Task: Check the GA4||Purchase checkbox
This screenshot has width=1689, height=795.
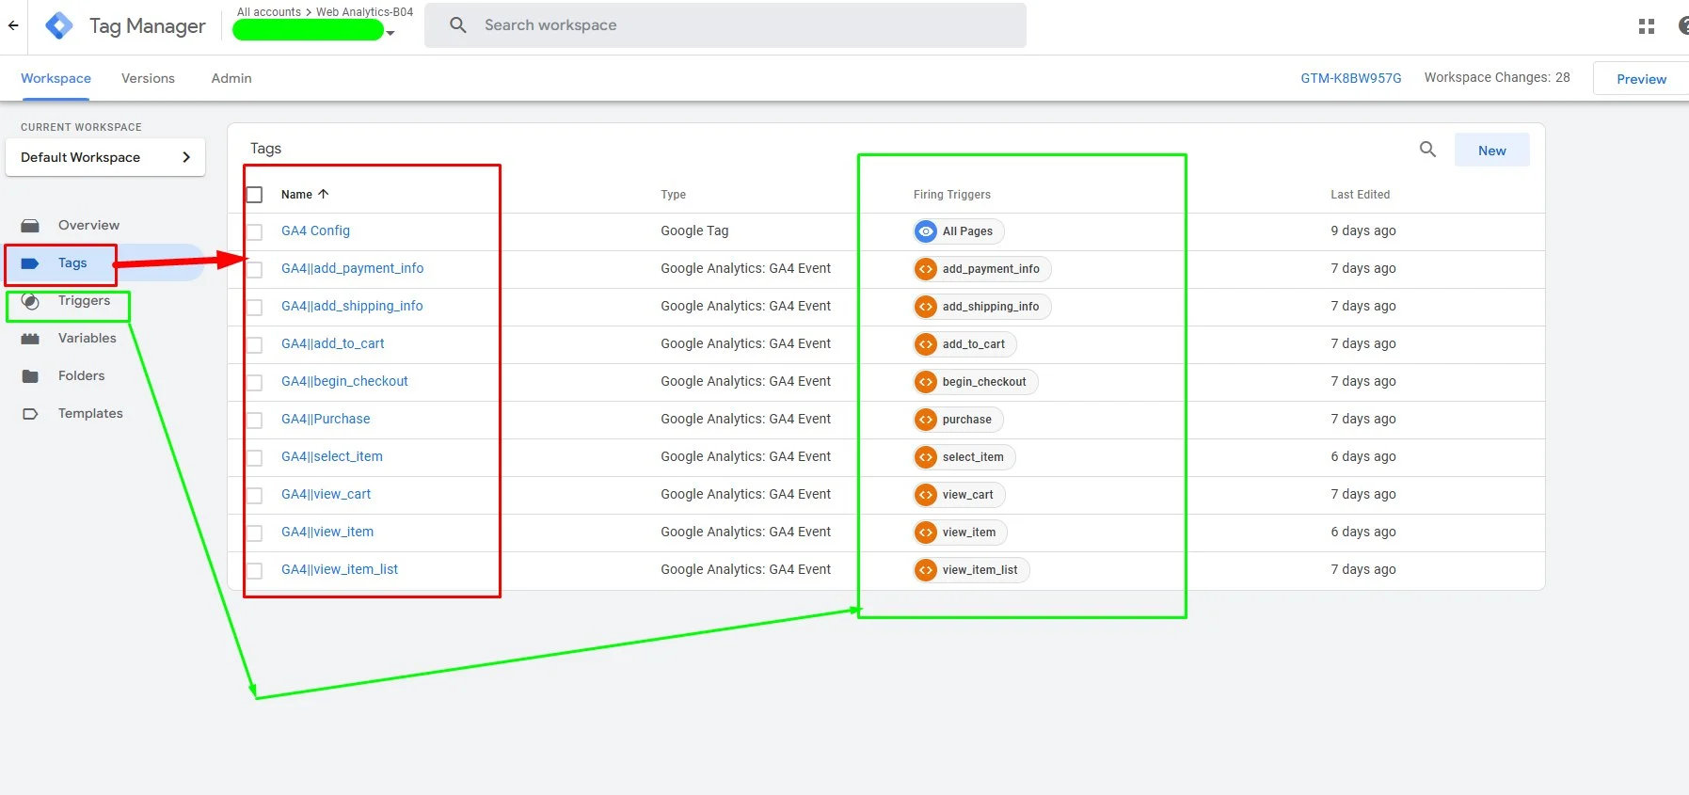Action: tap(254, 421)
